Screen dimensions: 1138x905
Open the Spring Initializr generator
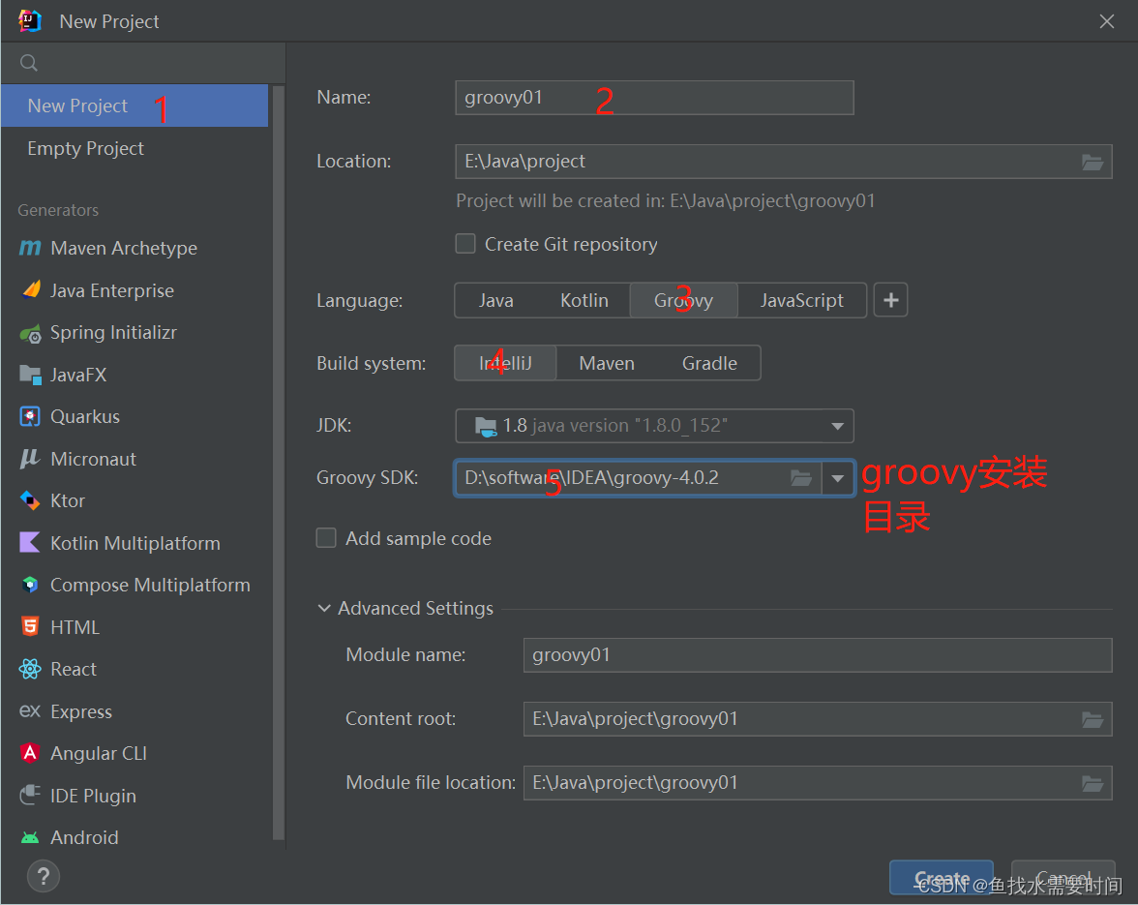[113, 332]
